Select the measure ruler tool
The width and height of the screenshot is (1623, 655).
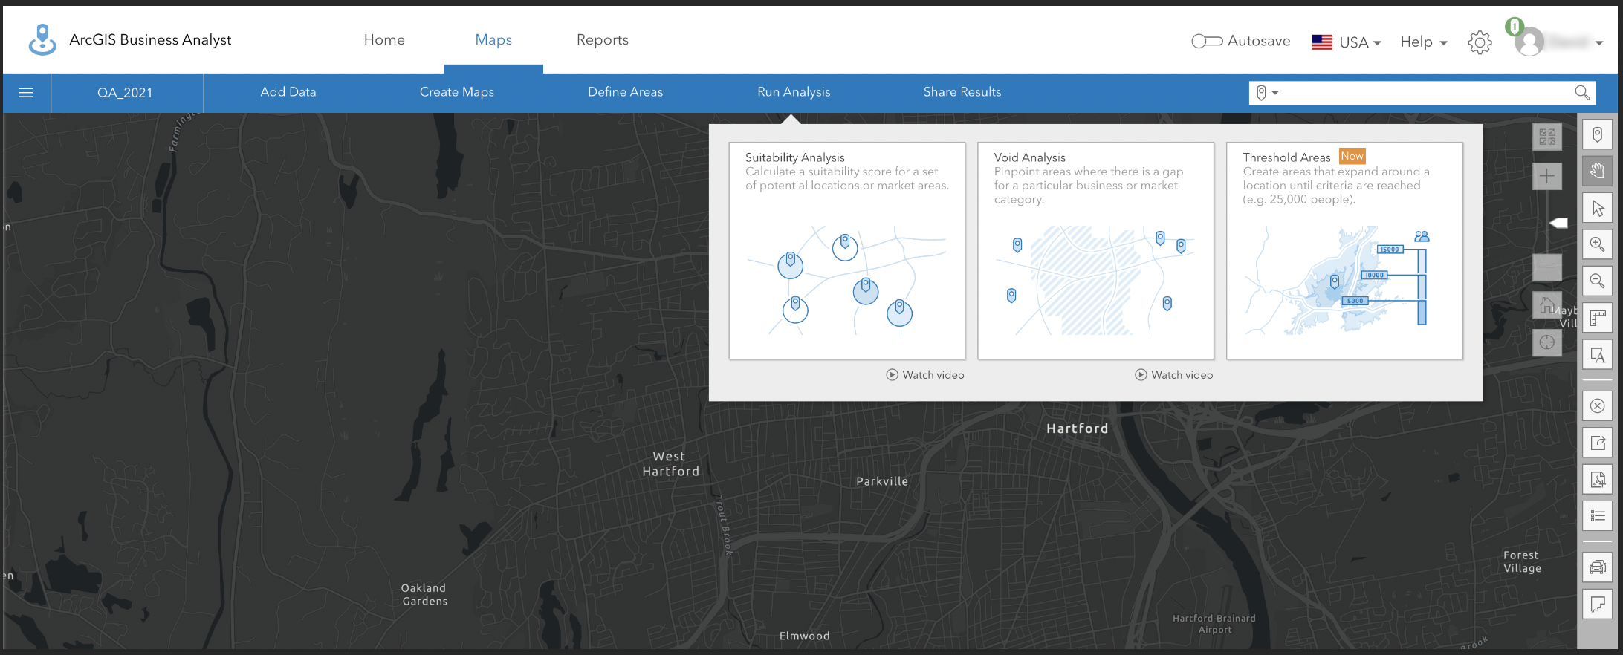(x=1597, y=319)
